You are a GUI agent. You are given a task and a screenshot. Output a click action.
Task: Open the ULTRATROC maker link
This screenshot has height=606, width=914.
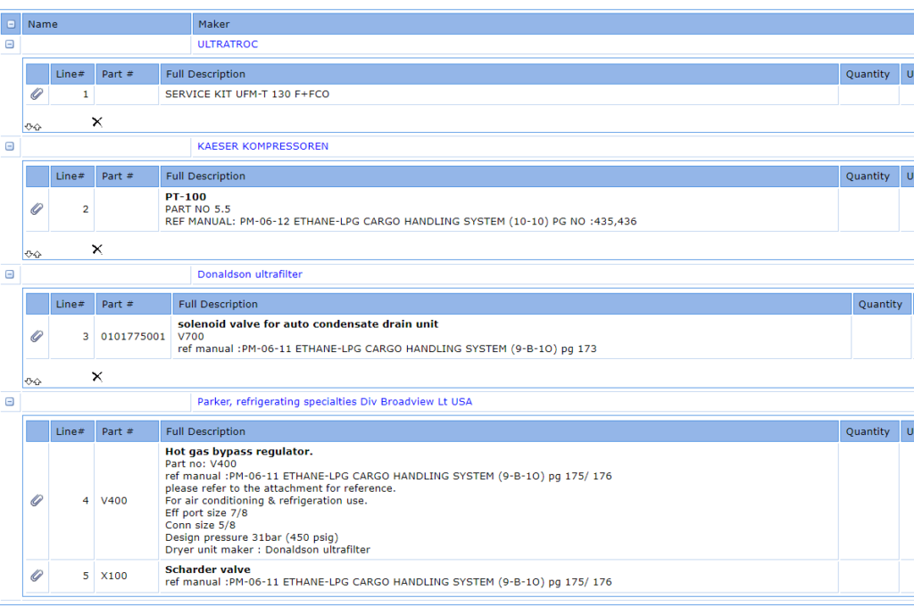(x=228, y=45)
